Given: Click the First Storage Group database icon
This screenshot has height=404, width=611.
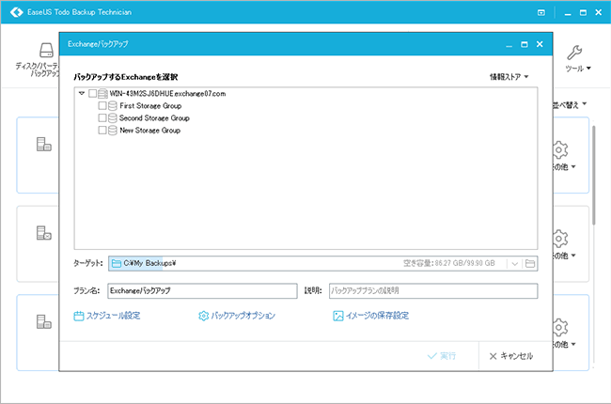Looking at the screenshot, I should pos(113,105).
